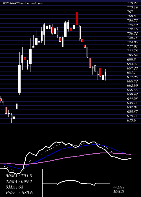Click the '5MA : 68' readout
Viewport: 141px width, 197px height.
(x=15, y=187)
